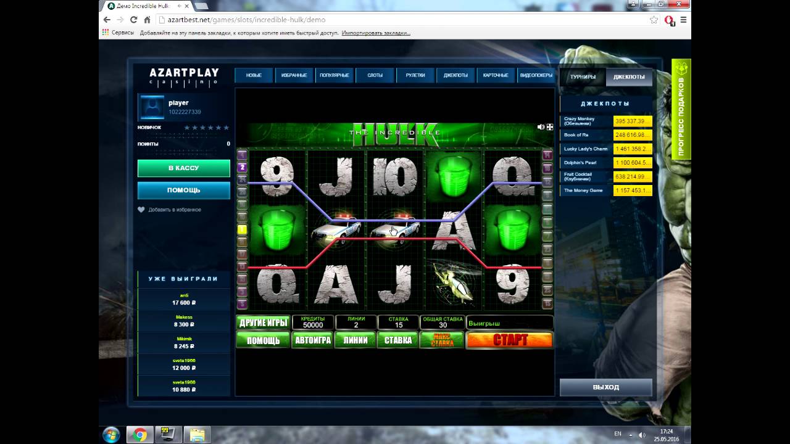This screenshot has width=790, height=444.
Task: Click winner anti 17 600 entry
Action: pyautogui.click(x=184, y=299)
